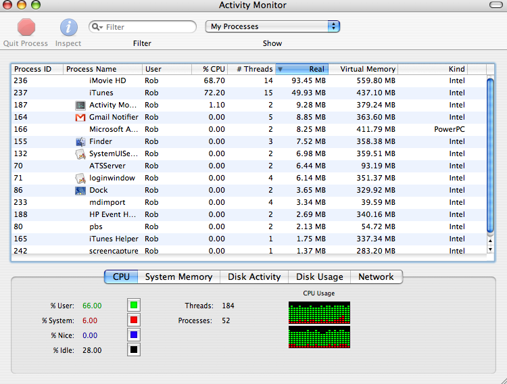Click the scrollbar up arrow
Viewport: 507px width, 384px height.
490,241
